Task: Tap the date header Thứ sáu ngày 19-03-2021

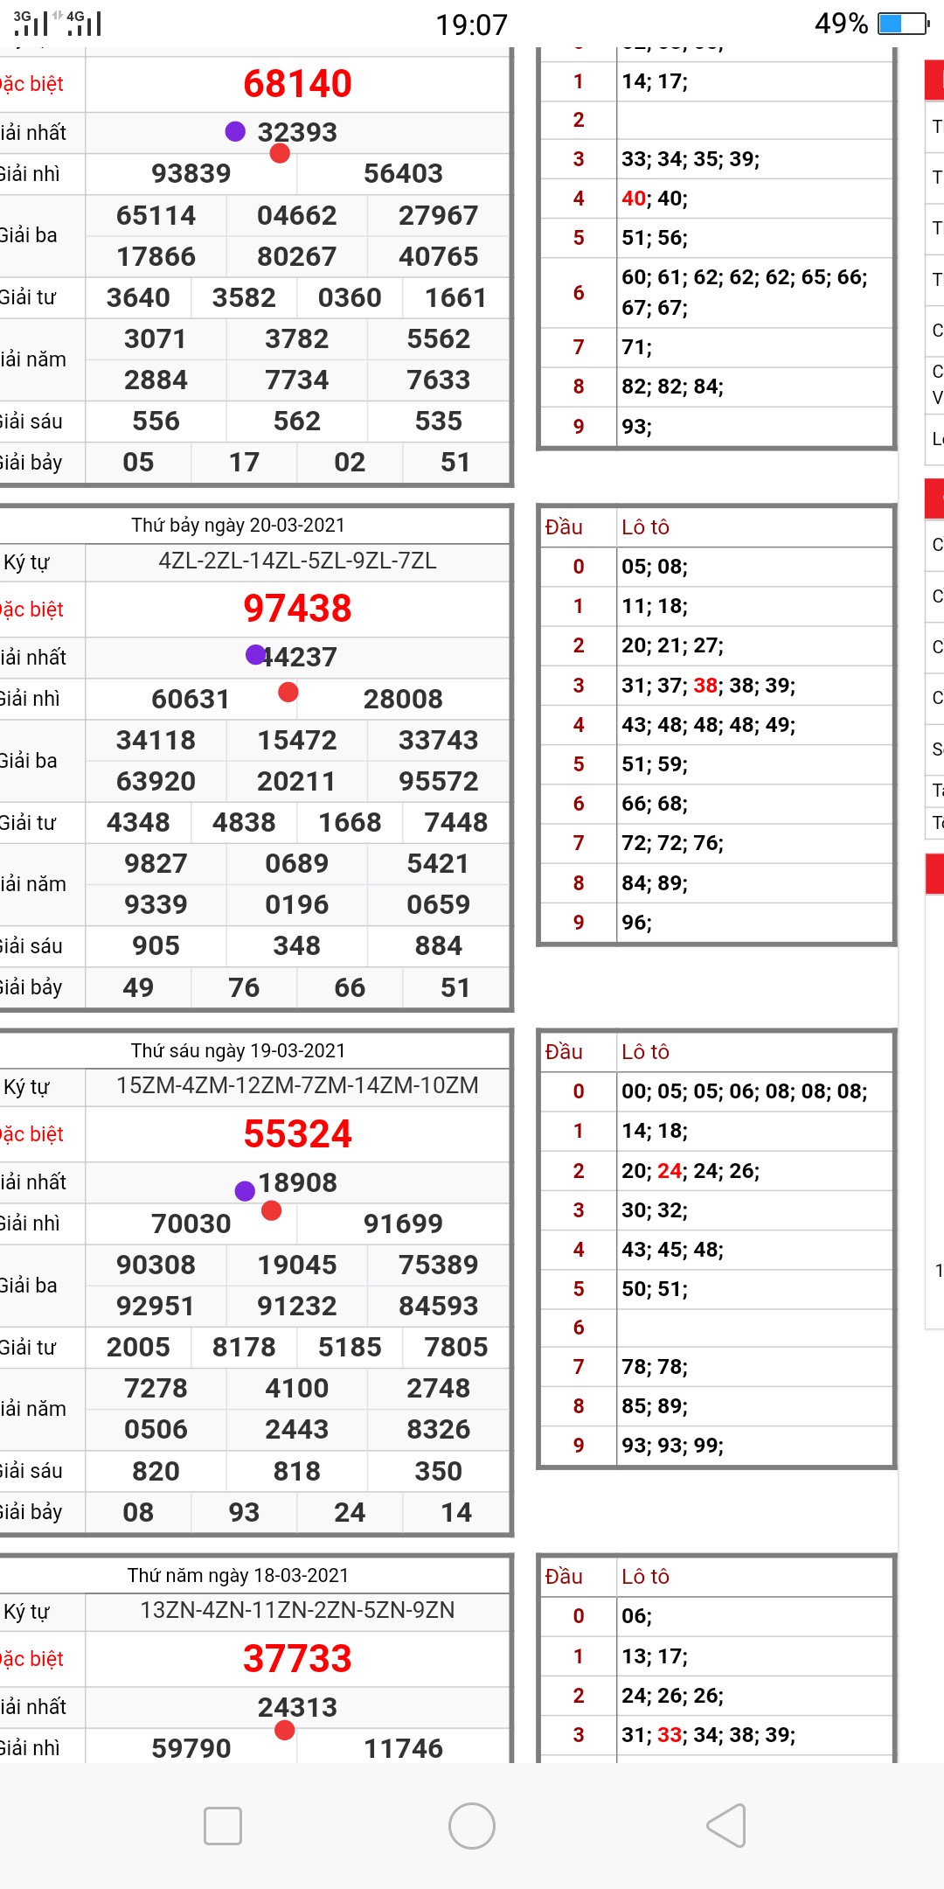Action: pyautogui.click(x=238, y=1050)
